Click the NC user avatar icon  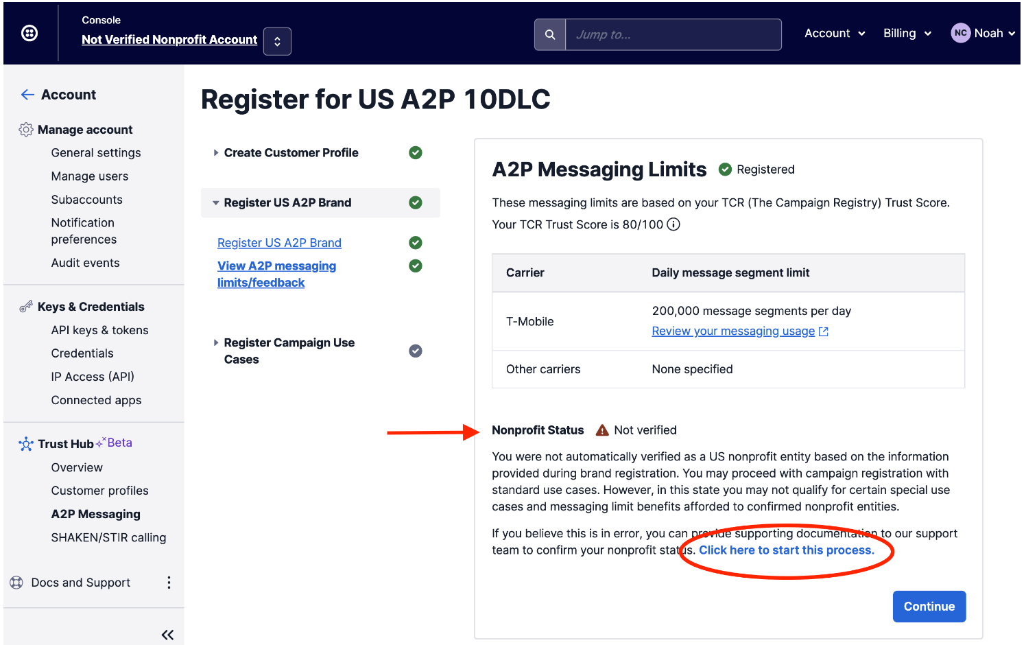coord(960,33)
